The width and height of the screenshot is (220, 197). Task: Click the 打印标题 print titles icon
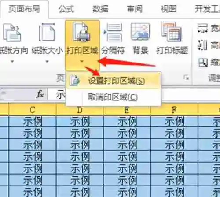pos(171,32)
